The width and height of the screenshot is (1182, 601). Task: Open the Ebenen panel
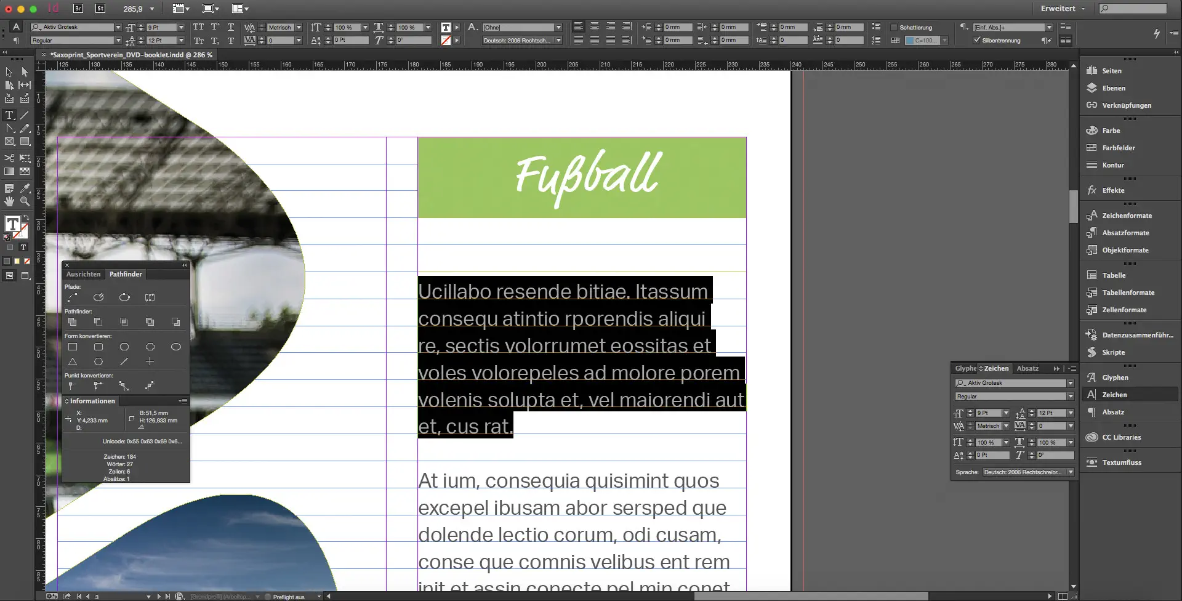click(x=1114, y=88)
